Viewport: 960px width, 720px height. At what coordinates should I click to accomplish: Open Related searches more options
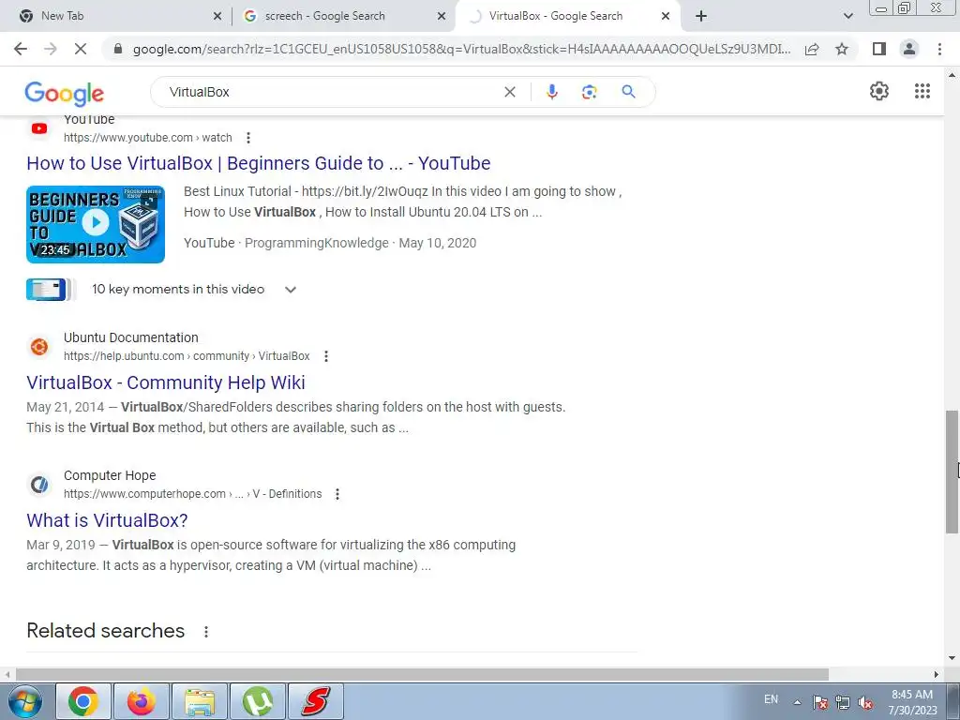[205, 632]
